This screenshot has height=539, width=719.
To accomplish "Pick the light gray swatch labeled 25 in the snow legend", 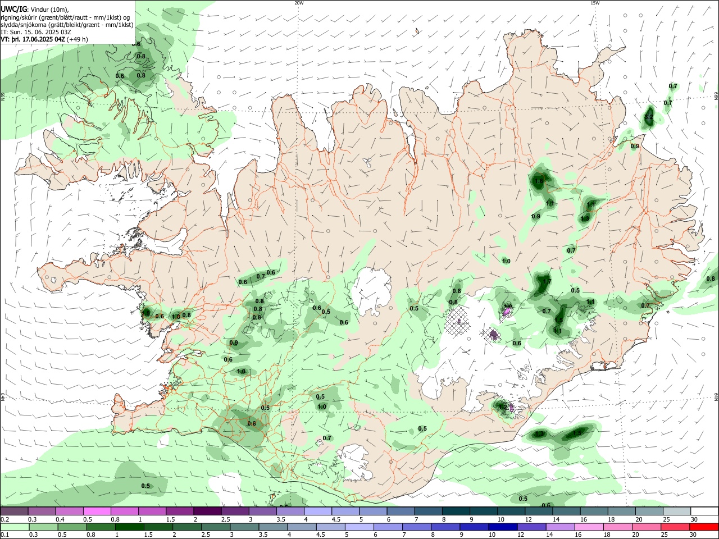I will pyautogui.click(x=677, y=511).
